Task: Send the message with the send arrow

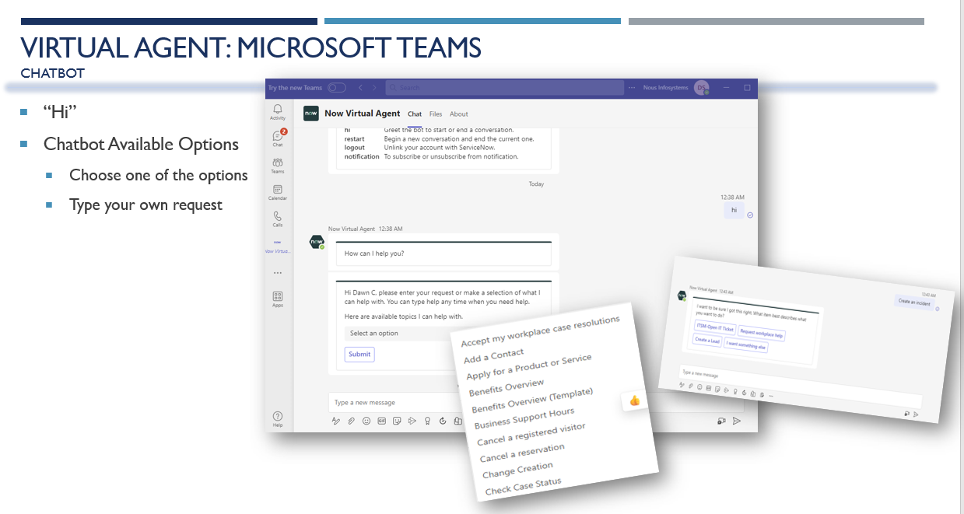Action: coord(736,421)
